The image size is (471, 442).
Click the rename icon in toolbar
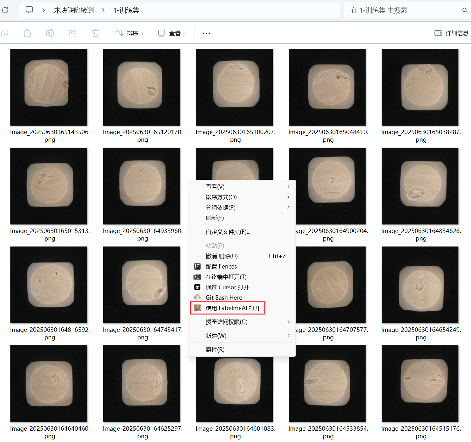pyautogui.click(x=50, y=33)
